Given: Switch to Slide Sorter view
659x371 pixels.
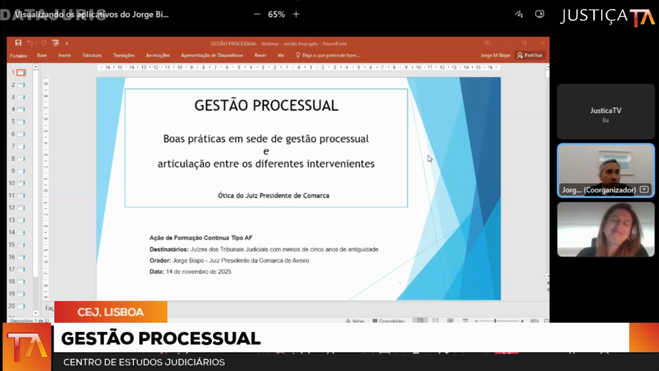Looking at the screenshot, I should coord(435,321).
